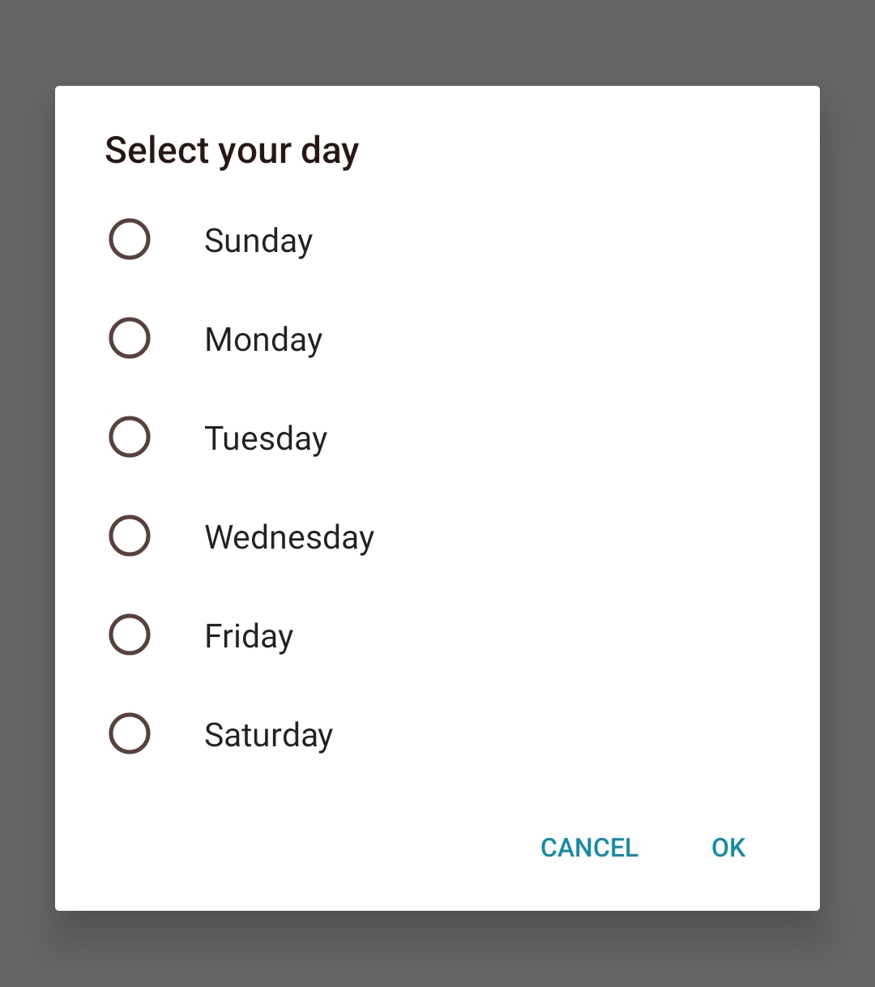Click the word Tuesday
This screenshot has height=987, width=875.
pos(266,438)
